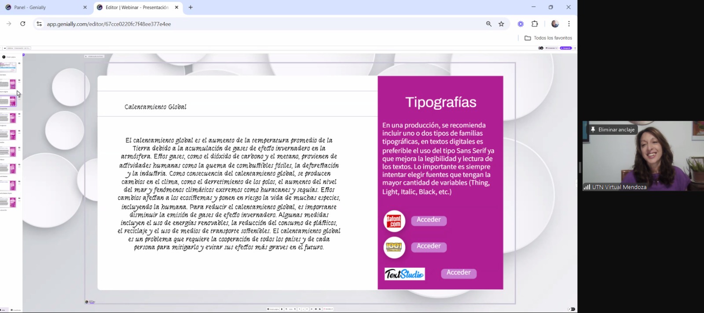Screen dimensions: 704x313
Task: Open the browser zoom magnifier icon
Action: coord(488,24)
